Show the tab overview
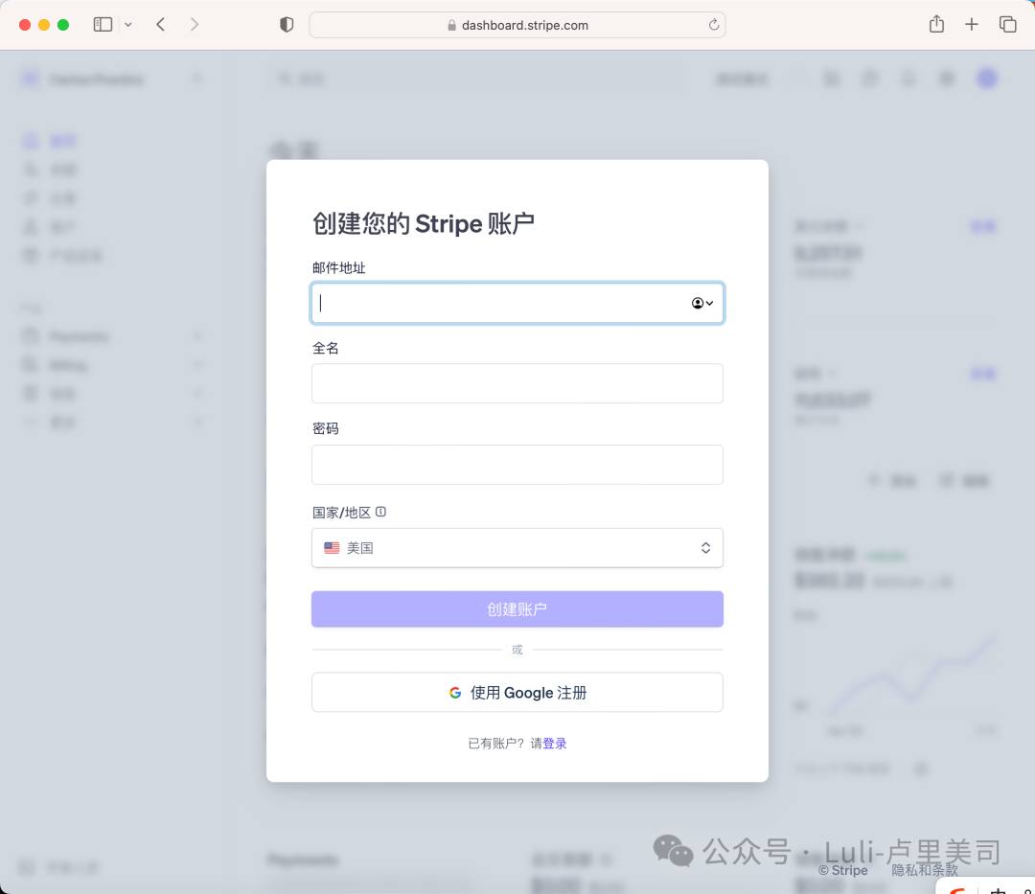 (1007, 24)
